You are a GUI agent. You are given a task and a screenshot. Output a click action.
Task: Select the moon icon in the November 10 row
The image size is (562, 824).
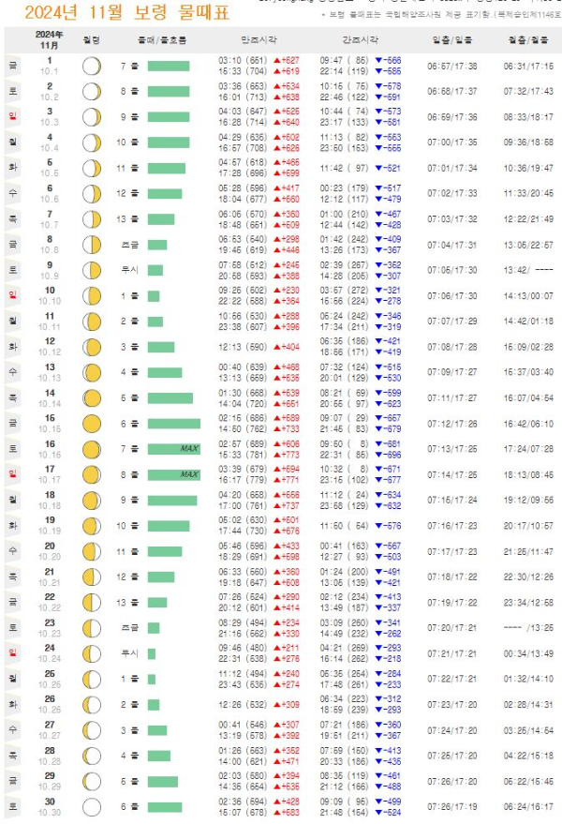coord(92,296)
